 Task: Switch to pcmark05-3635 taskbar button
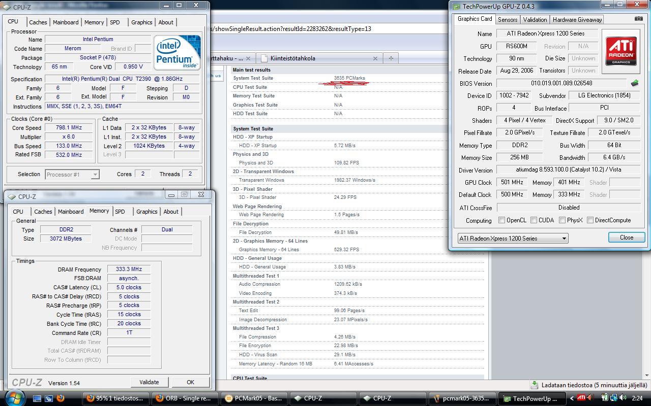click(x=462, y=398)
